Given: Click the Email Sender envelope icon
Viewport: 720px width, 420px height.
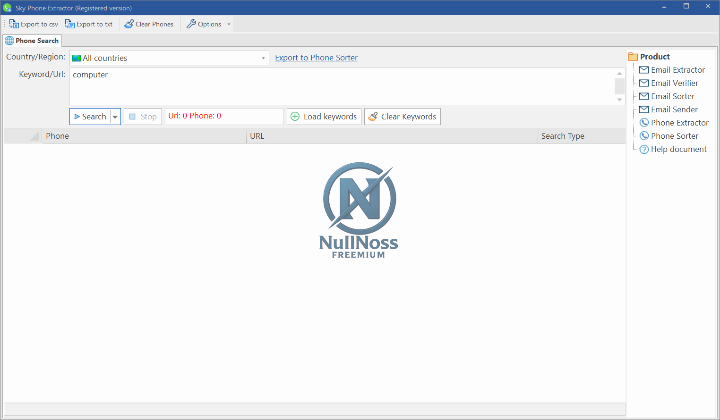Looking at the screenshot, I should tap(644, 109).
